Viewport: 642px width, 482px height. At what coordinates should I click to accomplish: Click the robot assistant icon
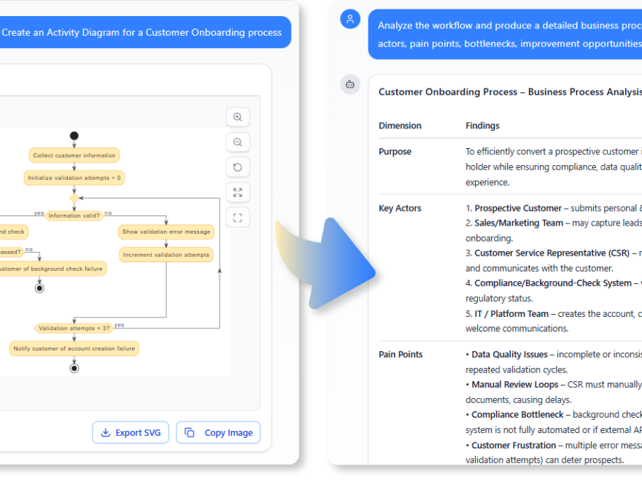click(x=350, y=85)
